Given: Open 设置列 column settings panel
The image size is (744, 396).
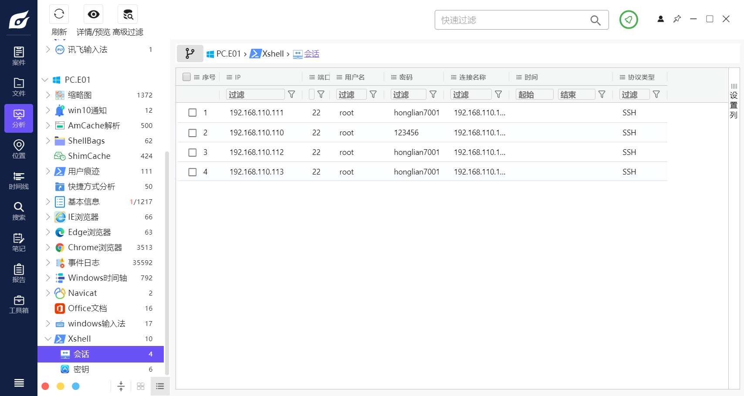Looking at the screenshot, I should (x=734, y=101).
